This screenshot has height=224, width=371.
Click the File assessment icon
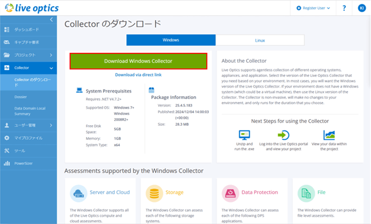pos(306,193)
